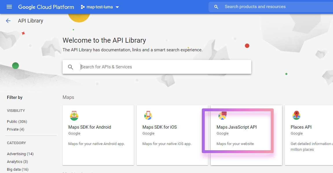
Task: Filter by Public (306) visibility
Action: pos(17,122)
